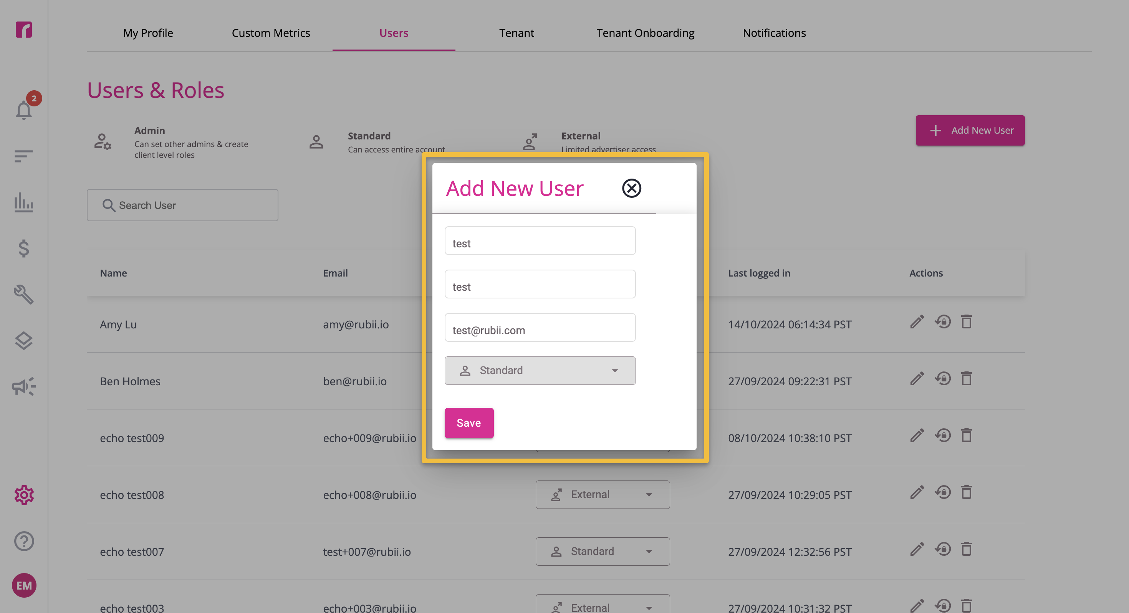Open the wrench tools sidebar icon
Screen dimensions: 1129x613
(24, 294)
